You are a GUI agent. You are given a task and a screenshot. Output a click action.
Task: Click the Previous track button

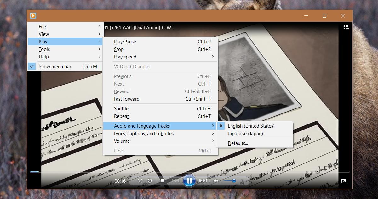[175, 180]
